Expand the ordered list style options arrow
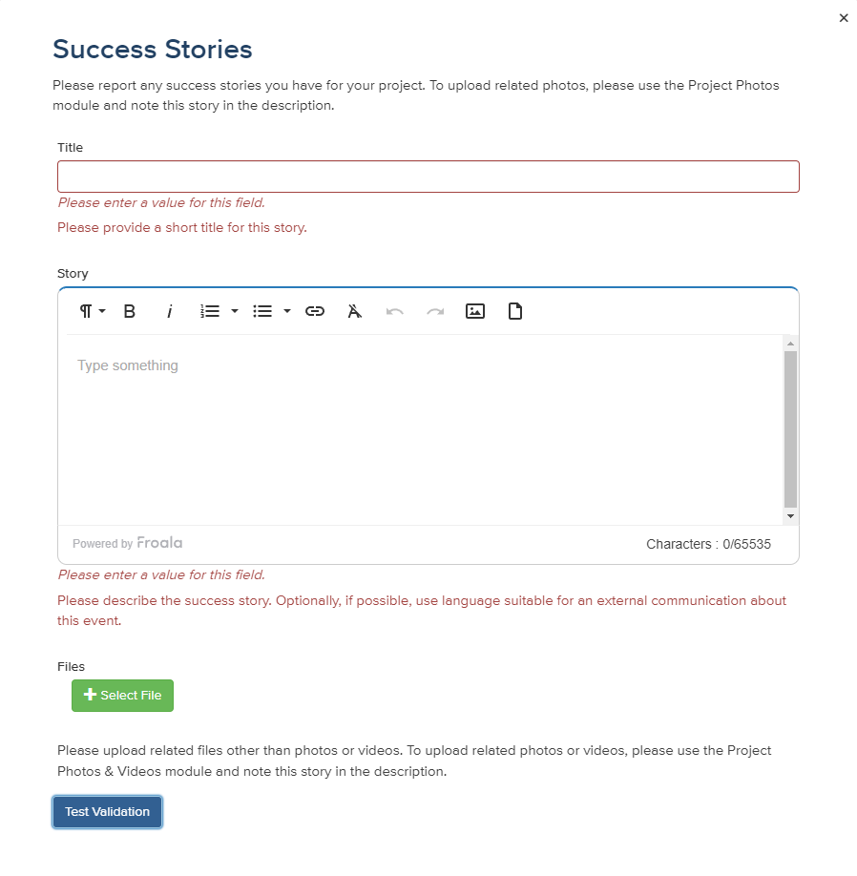 tap(235, 311)
